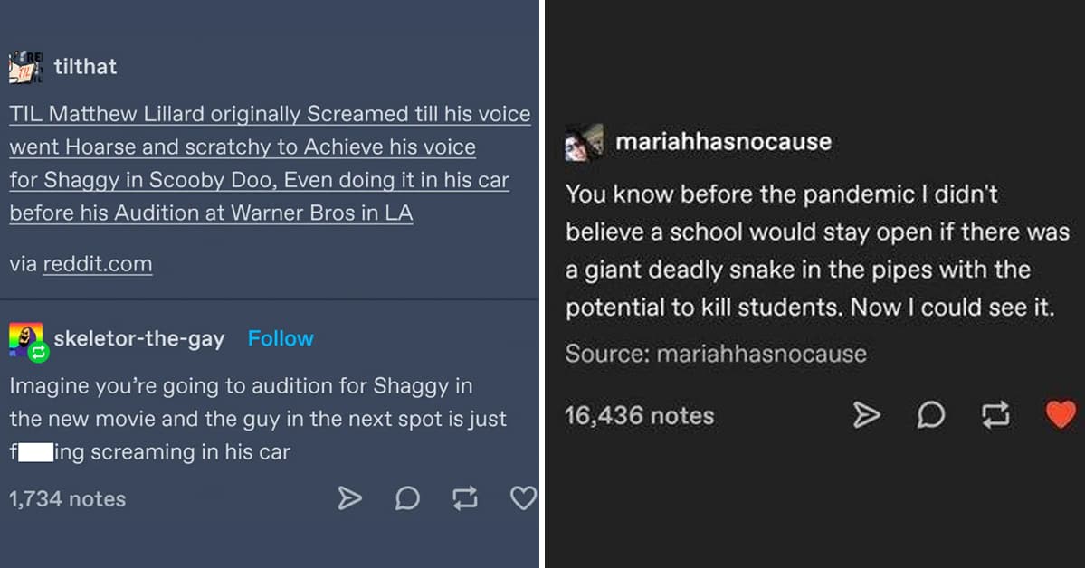Viewport: 1085px width, 568px height.
Task: Visit skeletor-the-gay blog username
Action: coord(139,338)
